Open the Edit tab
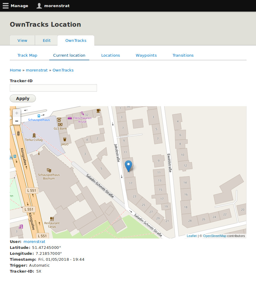This screenshot has width=256, height=299. (47, 40)
